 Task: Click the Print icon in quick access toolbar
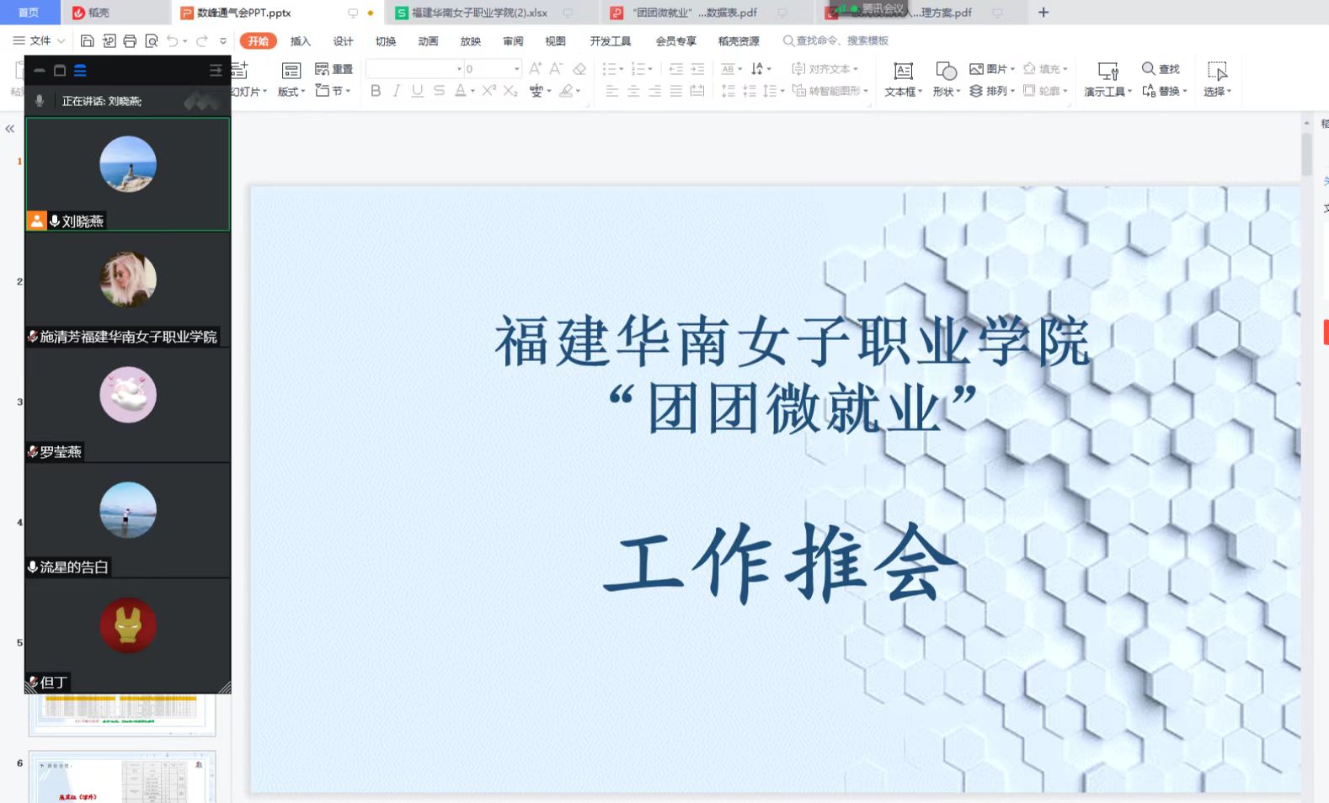130,40
